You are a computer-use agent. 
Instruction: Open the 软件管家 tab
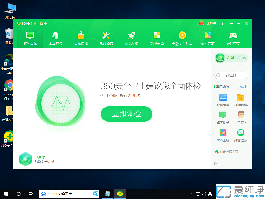[x=208, y=38]
